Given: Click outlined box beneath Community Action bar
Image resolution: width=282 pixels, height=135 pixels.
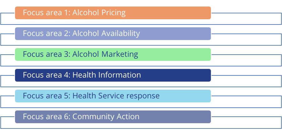Looking at the screenshot, I should [141, 126].
